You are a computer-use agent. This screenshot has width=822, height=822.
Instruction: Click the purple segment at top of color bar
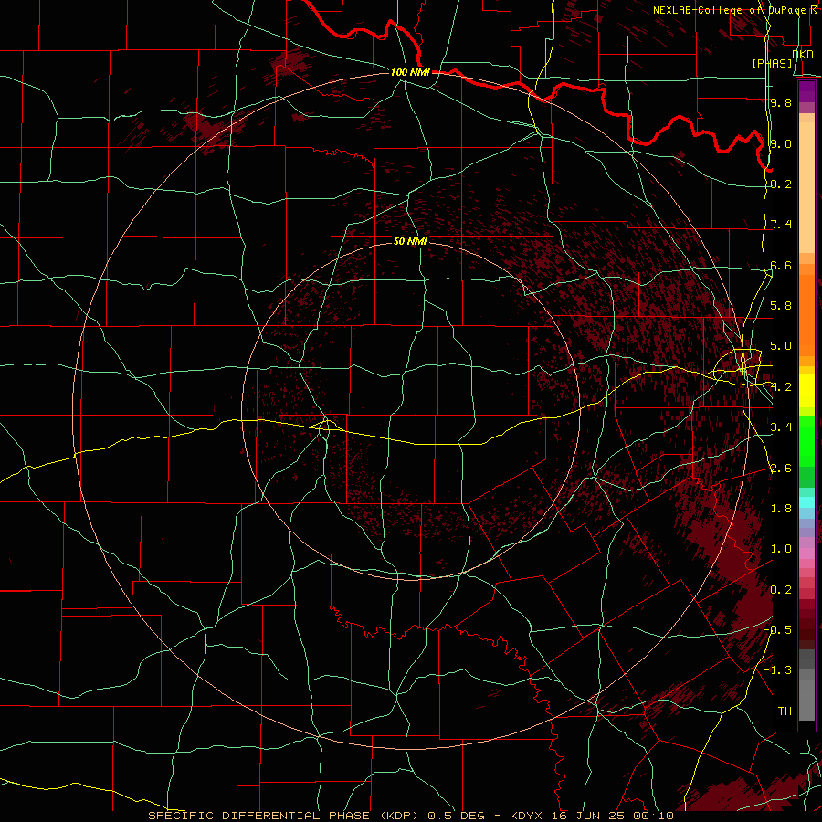pos(806,91)
